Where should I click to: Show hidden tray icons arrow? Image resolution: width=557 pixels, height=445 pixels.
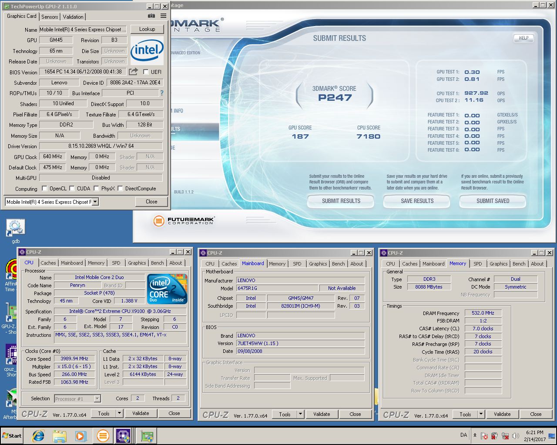point(475,435)
